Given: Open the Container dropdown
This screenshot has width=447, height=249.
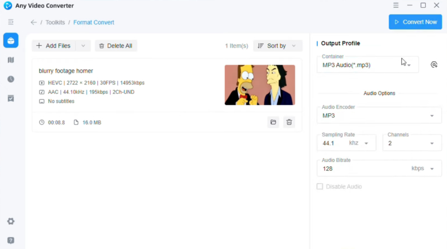Looking at the screenshot, I should (368, 65).
